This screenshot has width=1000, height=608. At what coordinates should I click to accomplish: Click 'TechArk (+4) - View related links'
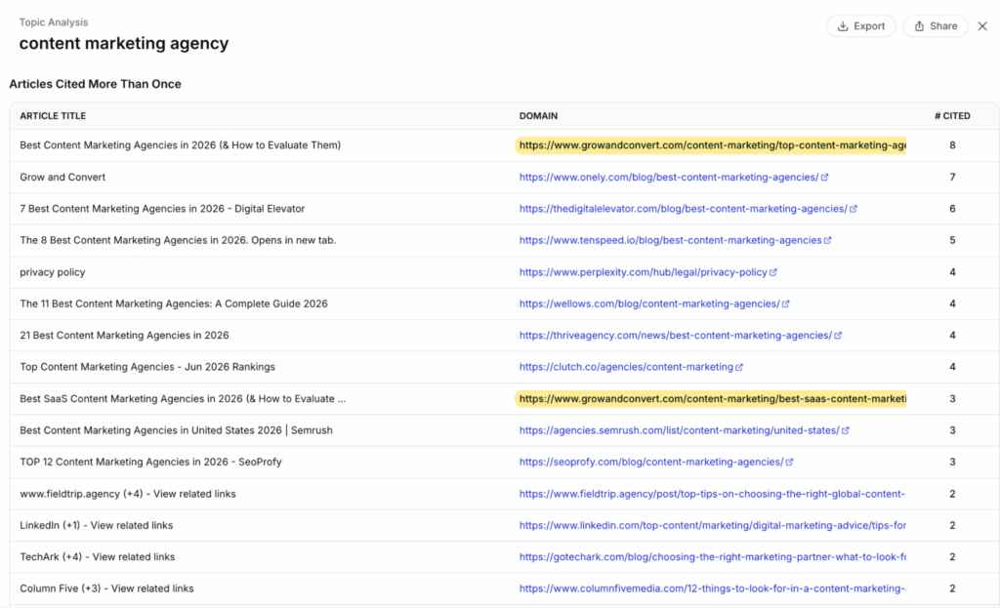97,557
